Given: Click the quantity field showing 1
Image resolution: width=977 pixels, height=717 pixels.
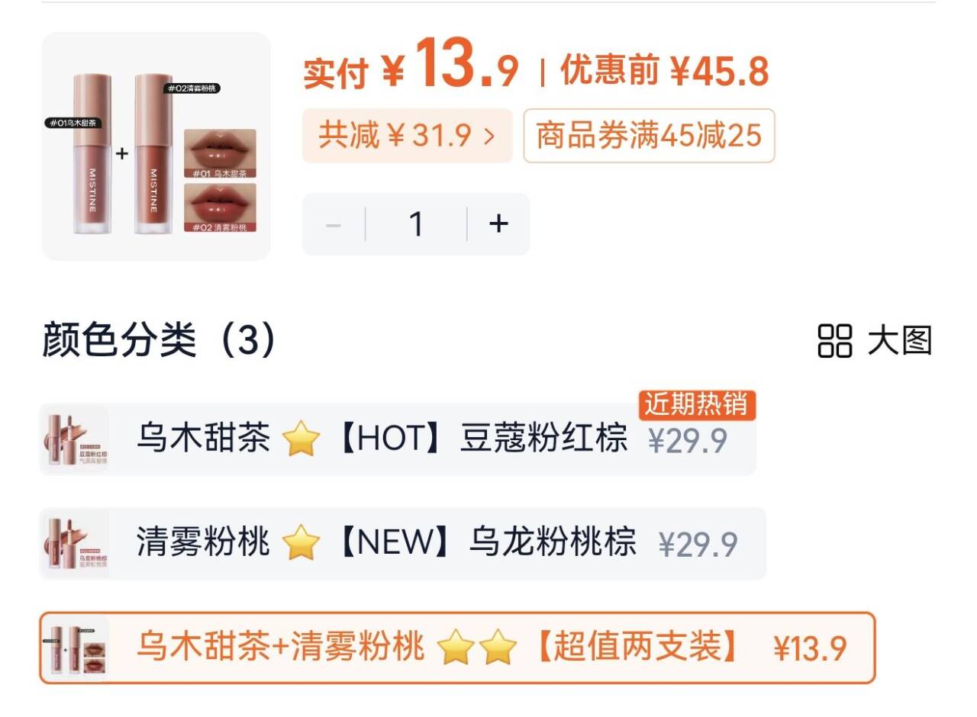Looking at the screenshot, I should (x=416, y=224).
